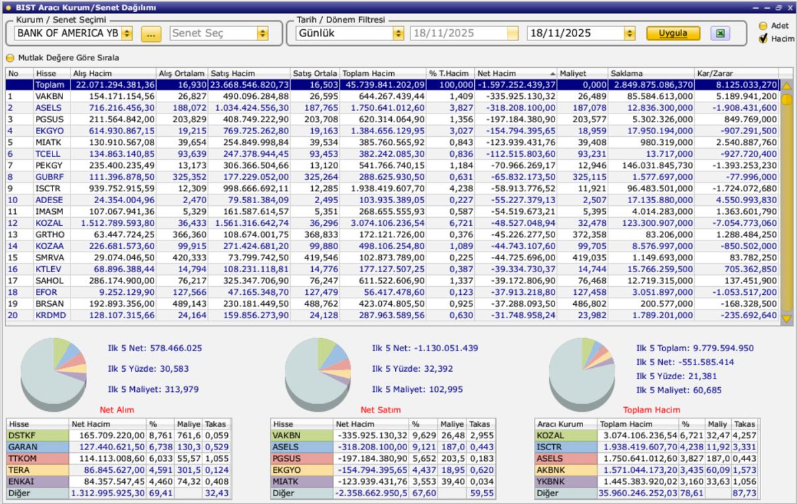
Task: Select the GRTHO row in main table
Action: pos(392,234)
